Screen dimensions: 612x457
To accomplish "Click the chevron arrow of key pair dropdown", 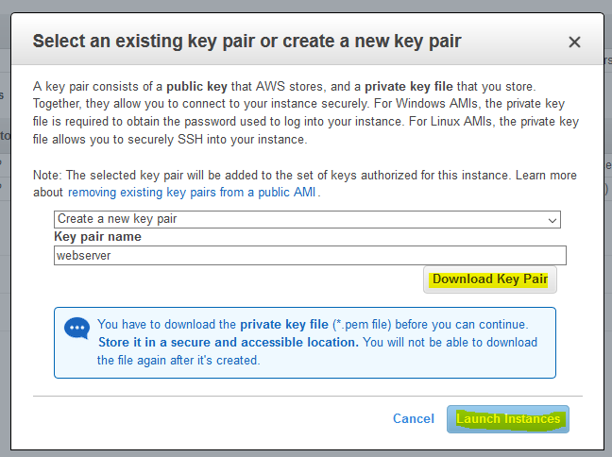I will click(552, 221).
